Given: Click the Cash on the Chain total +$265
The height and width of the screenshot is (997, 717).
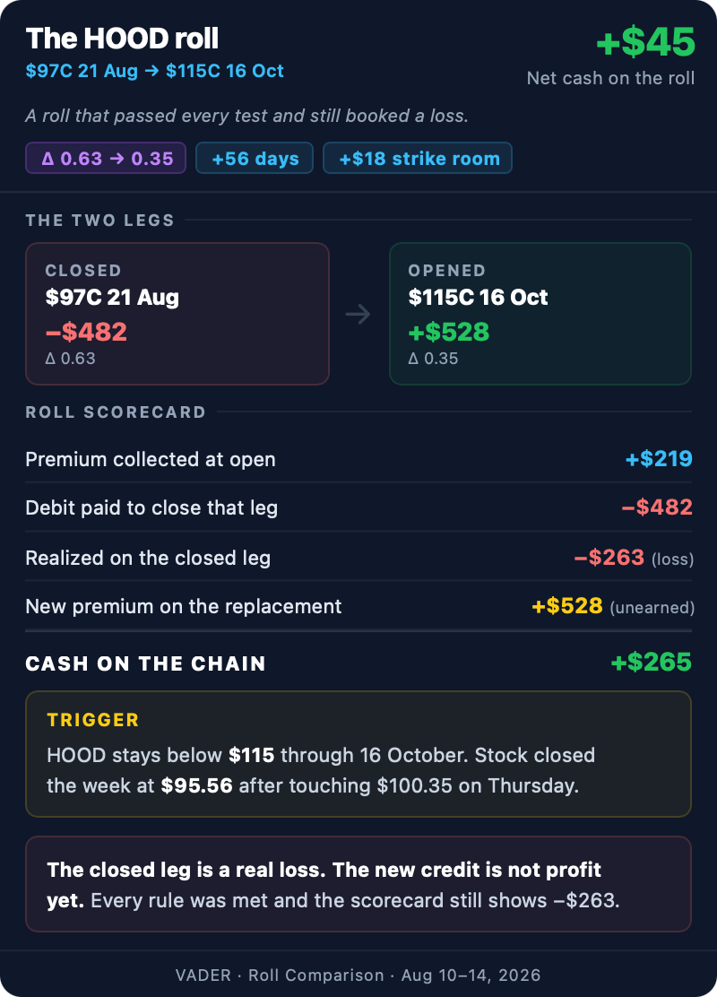Looking at the screenshot, I should point(651,663).
